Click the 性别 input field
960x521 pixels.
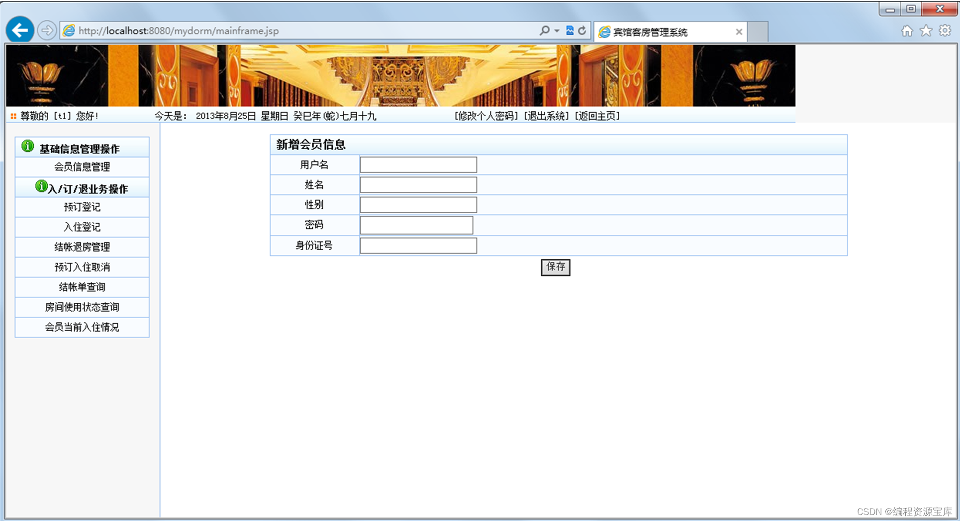418,205
